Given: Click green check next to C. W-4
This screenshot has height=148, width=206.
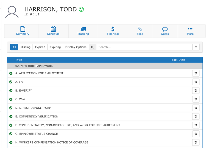Looking at the screenshot, I should point(11,99).
